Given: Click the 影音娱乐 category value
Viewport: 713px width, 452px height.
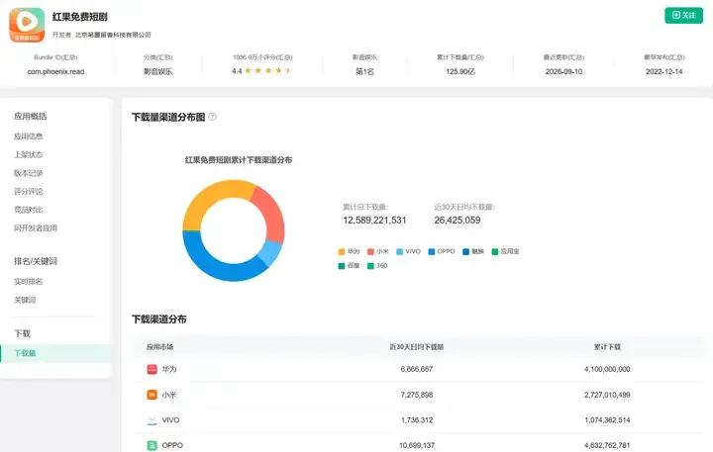Looking at the screenshot, I should point(157,72).
